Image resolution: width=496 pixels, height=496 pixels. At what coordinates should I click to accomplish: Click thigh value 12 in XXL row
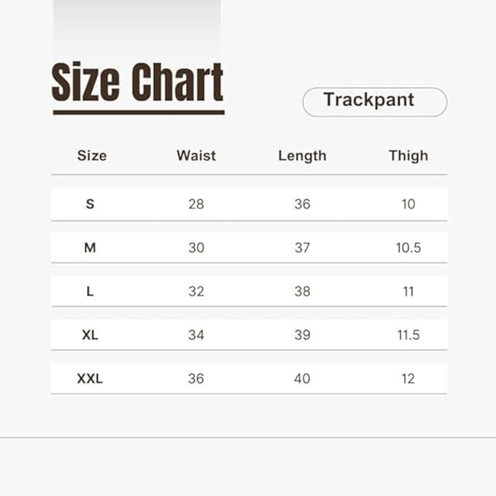408,378
